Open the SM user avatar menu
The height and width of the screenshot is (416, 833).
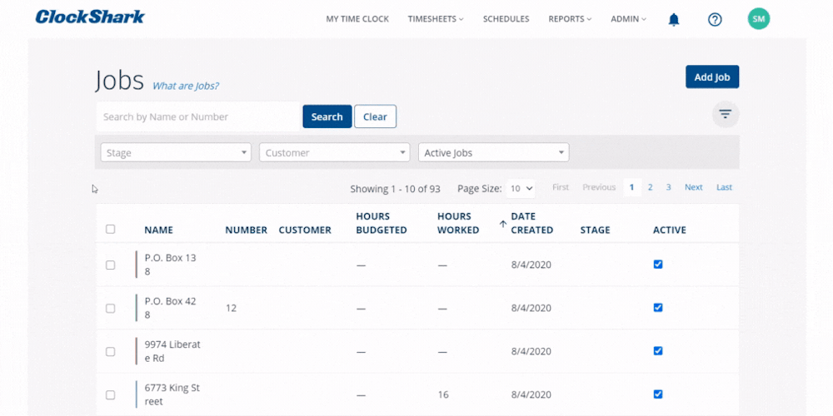pos(759,19)
